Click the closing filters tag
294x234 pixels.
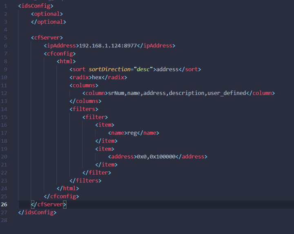(85, 181)
